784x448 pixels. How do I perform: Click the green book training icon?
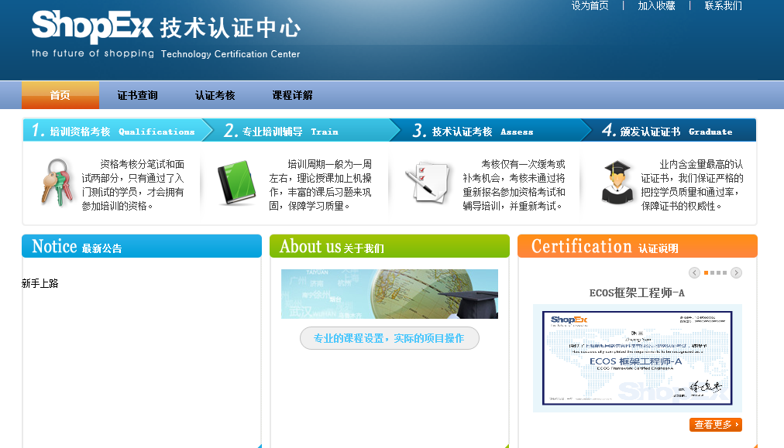236,183
